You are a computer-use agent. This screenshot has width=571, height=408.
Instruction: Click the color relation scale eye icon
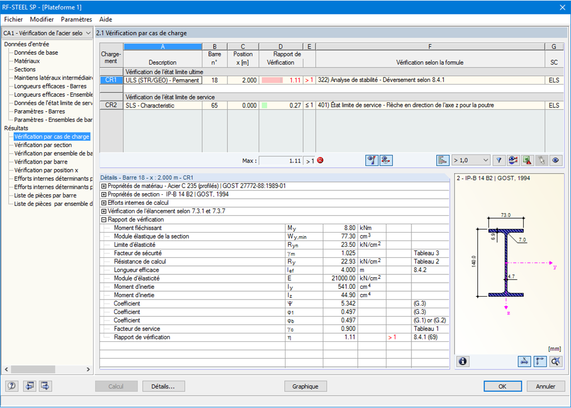[513, 160]
